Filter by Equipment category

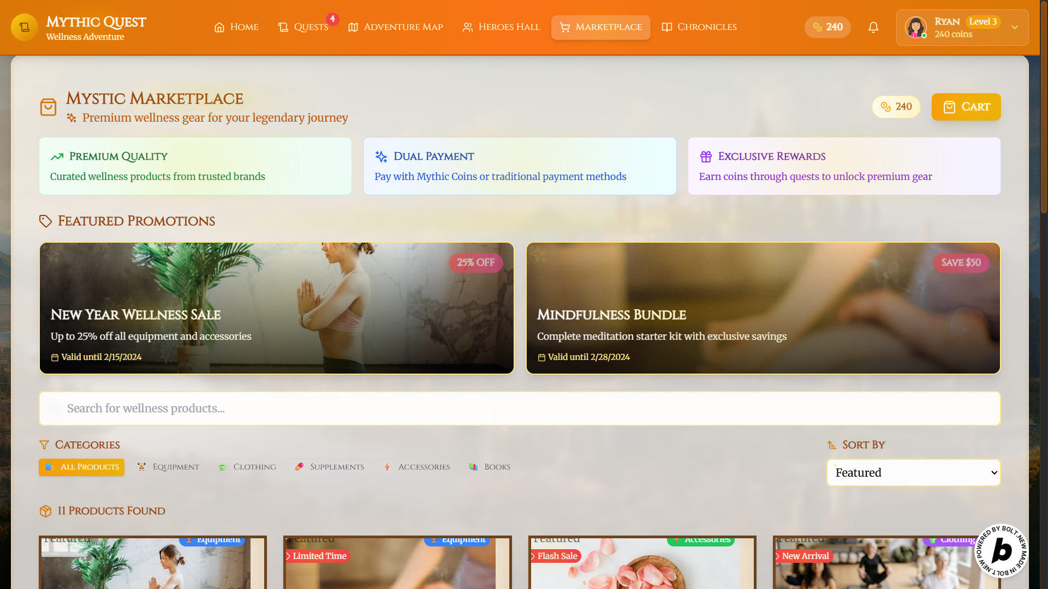168,467
